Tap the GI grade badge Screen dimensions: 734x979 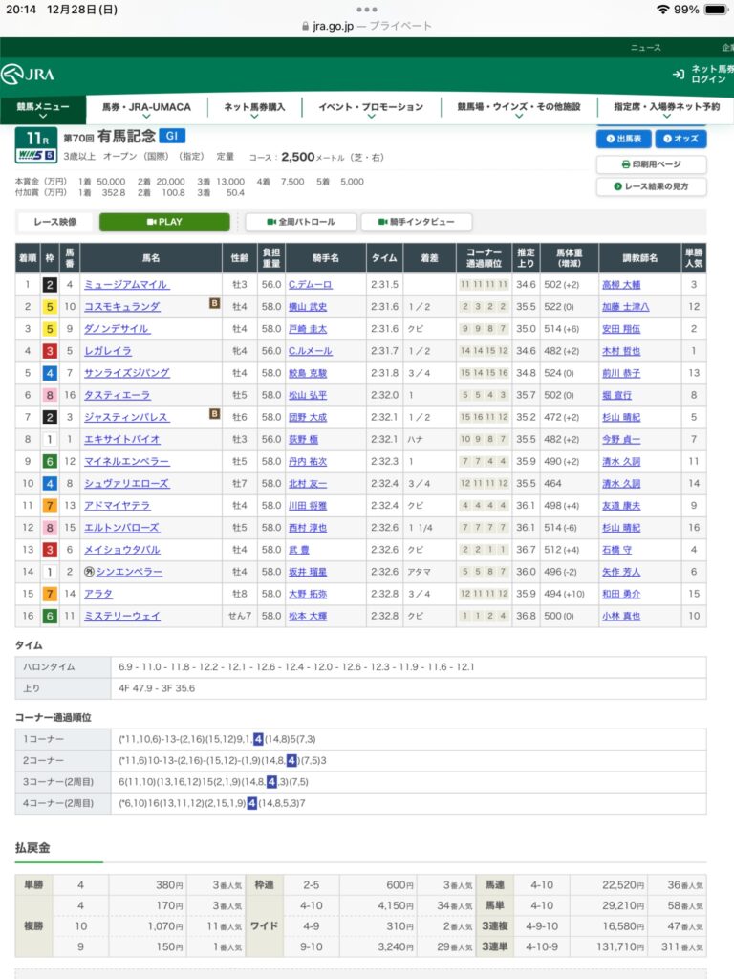pos(172,136)
